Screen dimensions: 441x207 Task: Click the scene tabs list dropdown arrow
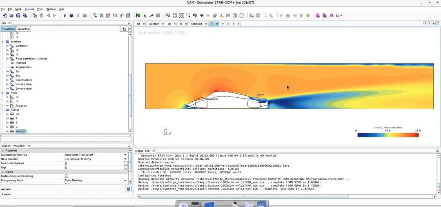tap(434, 24)
